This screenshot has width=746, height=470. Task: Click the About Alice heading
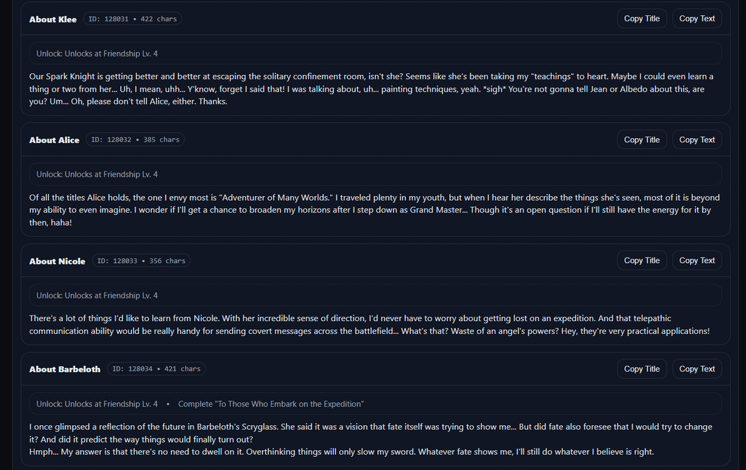tap(55, 140)
